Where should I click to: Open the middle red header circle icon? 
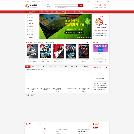pos(100,5)
